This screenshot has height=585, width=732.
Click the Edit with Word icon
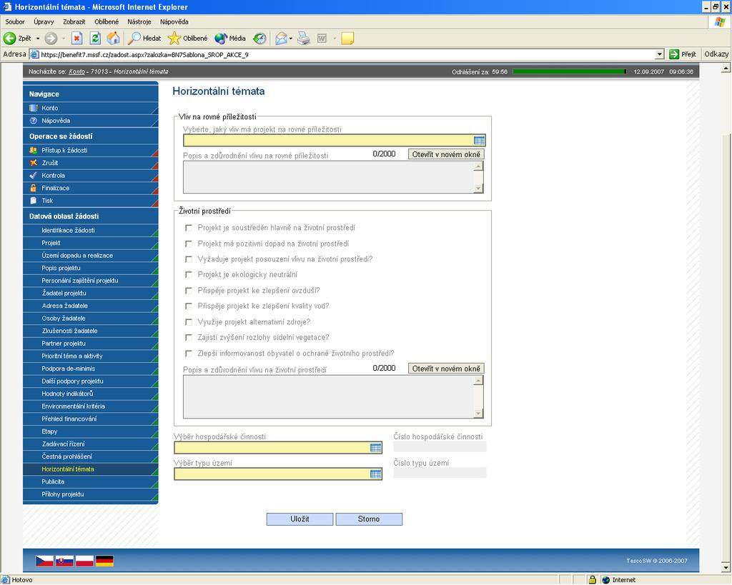(322, 39)
